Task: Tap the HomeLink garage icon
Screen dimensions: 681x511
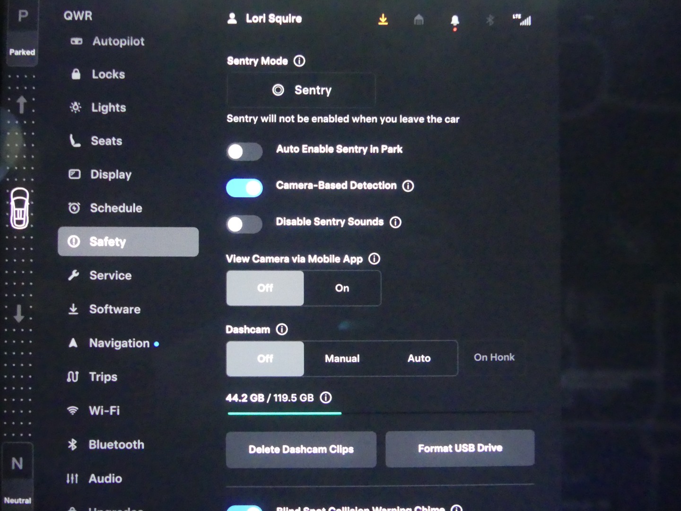Action: [x=419, y=20]
